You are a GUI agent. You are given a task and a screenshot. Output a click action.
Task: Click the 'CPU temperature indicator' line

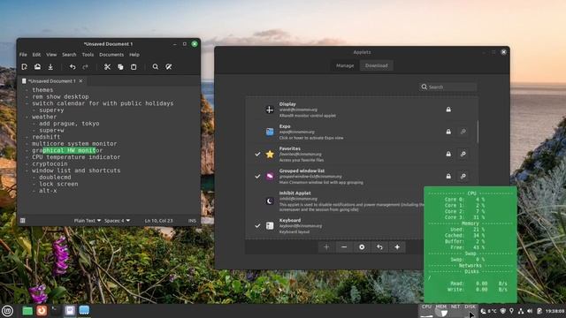(x=76, y=157)
